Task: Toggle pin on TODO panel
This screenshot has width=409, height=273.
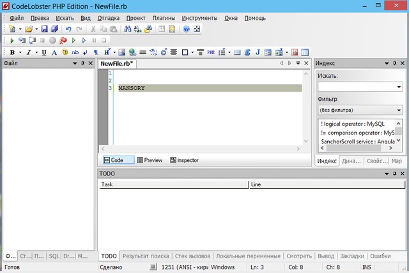Action: (x=394, y=173)
